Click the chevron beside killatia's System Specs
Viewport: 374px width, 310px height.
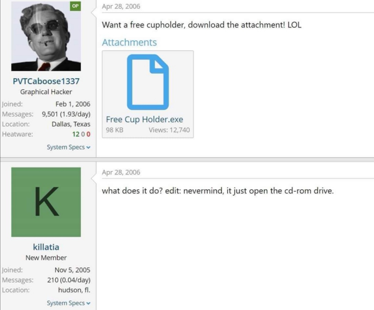(89, 303)
